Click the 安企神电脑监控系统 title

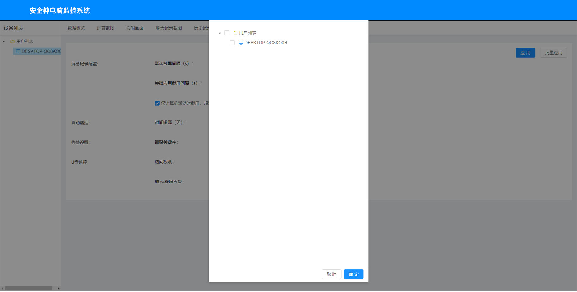pos(60,11)
